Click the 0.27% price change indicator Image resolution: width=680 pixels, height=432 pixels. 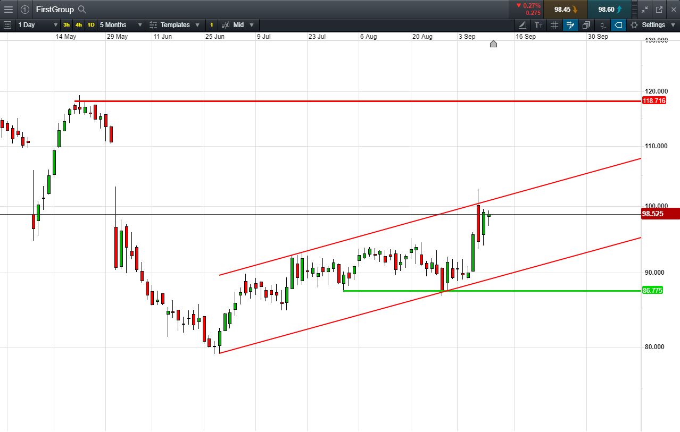coord(528,5)
